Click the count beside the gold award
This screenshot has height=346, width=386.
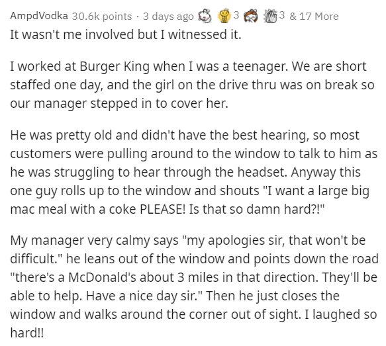click(x=236, y=15)
